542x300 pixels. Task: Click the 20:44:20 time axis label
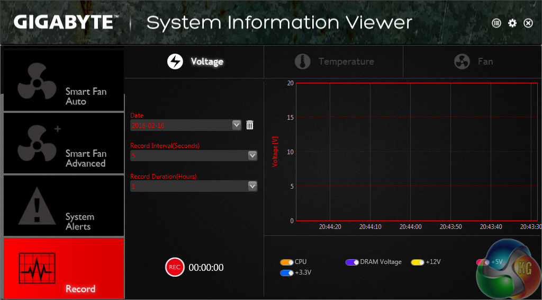pyautogui.click(x=330, y=227)
